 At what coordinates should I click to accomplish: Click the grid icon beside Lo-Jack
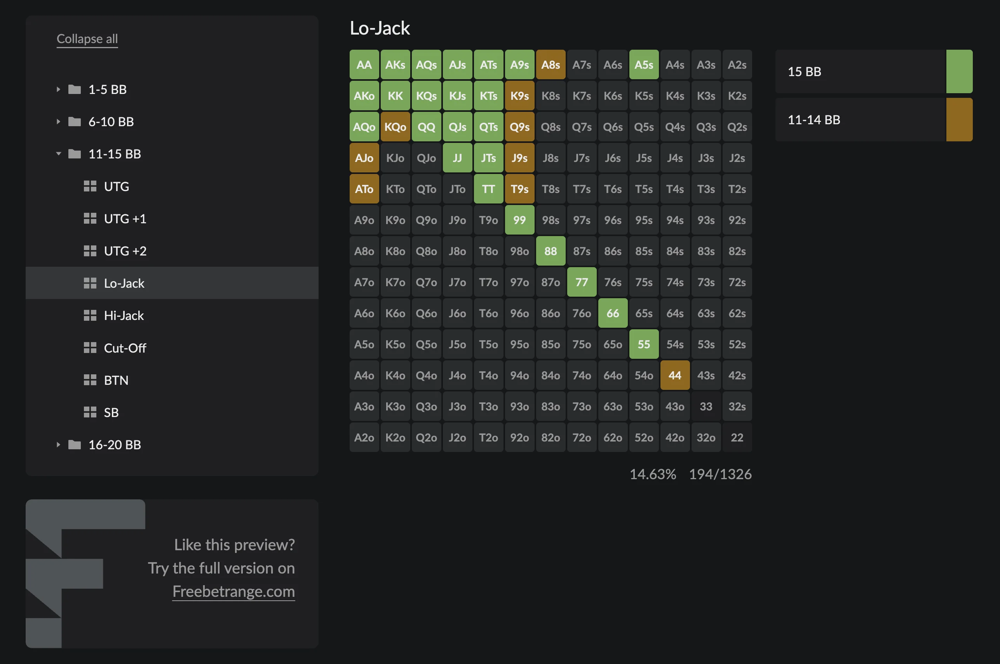pos(90,283)
